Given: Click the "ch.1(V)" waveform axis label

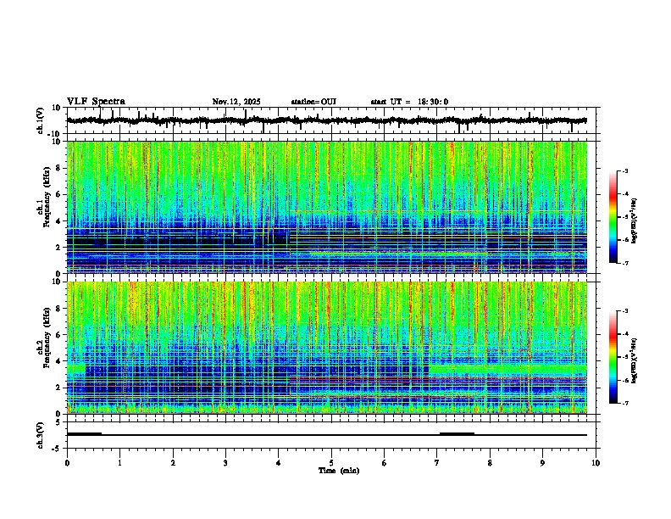Looking at the screenshot, I should tap(41, 120).
